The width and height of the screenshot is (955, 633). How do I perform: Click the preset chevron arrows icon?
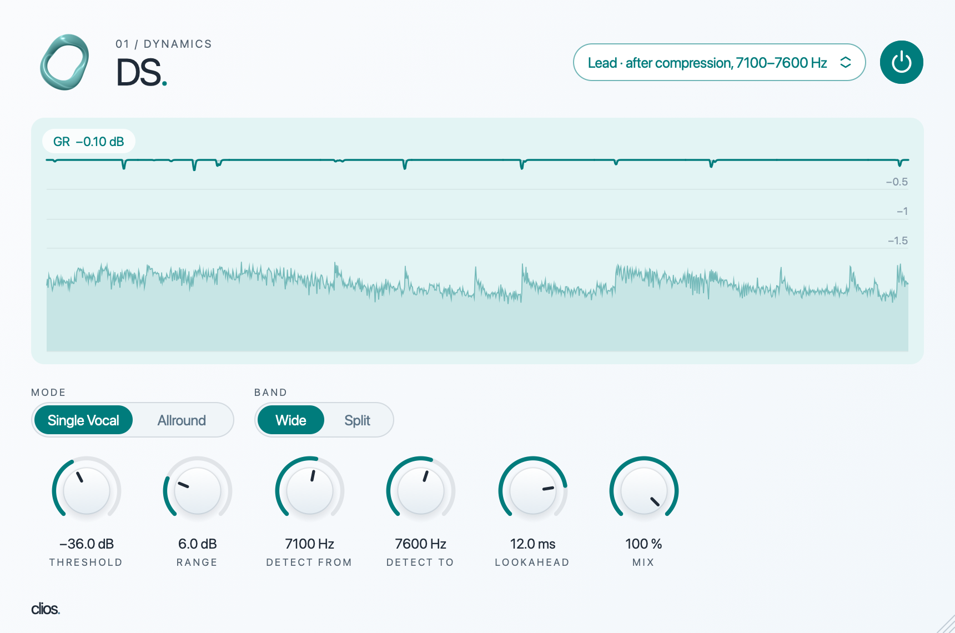(x=845, y=62)
